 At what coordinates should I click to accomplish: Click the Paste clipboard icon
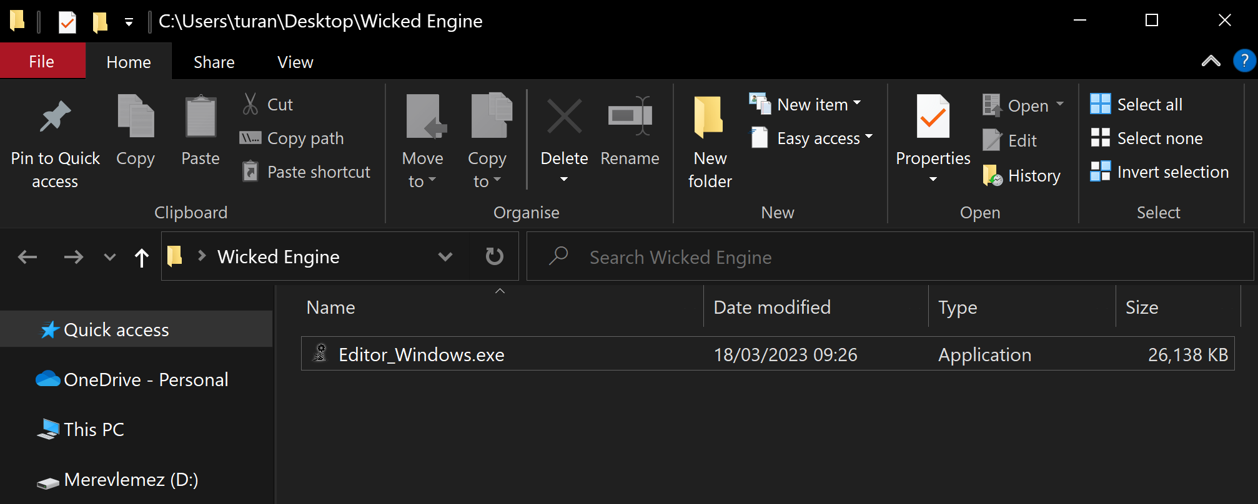pos(201,116)
